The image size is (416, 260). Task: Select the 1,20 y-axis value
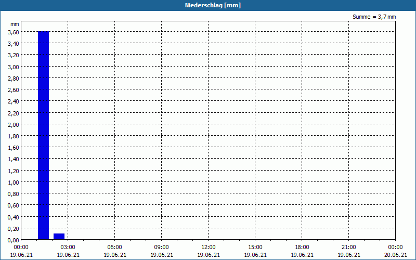pos(14,171)
